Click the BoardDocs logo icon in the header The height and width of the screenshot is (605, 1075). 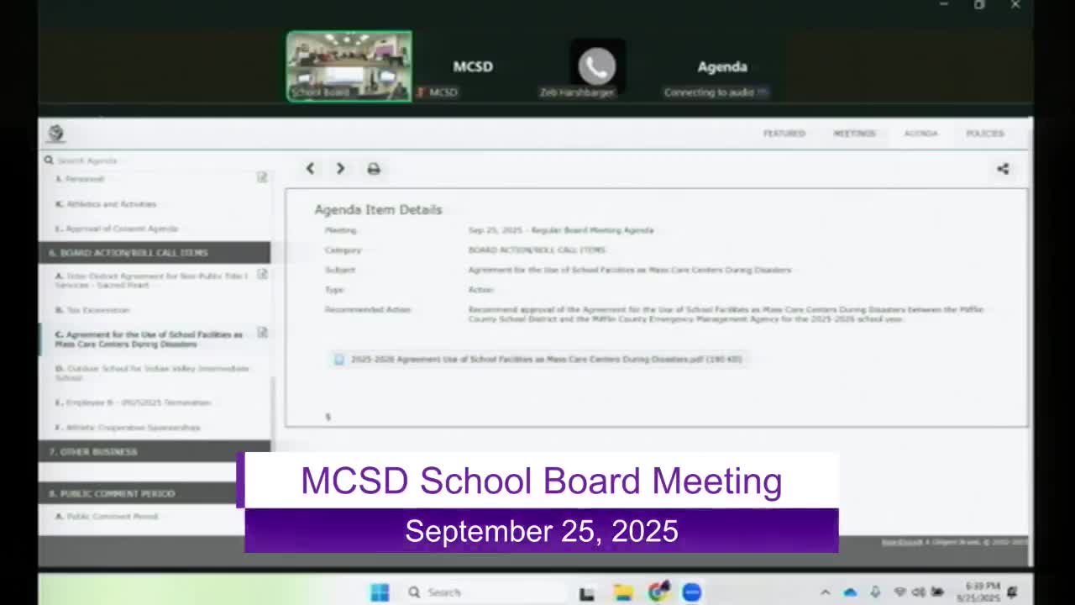click(56, 133)
